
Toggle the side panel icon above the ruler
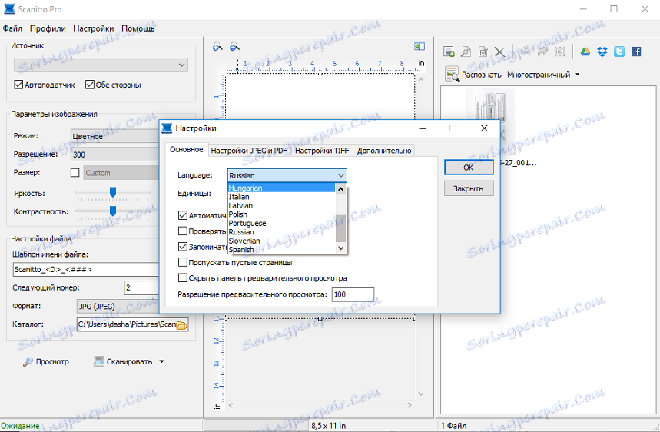[420, 46]
